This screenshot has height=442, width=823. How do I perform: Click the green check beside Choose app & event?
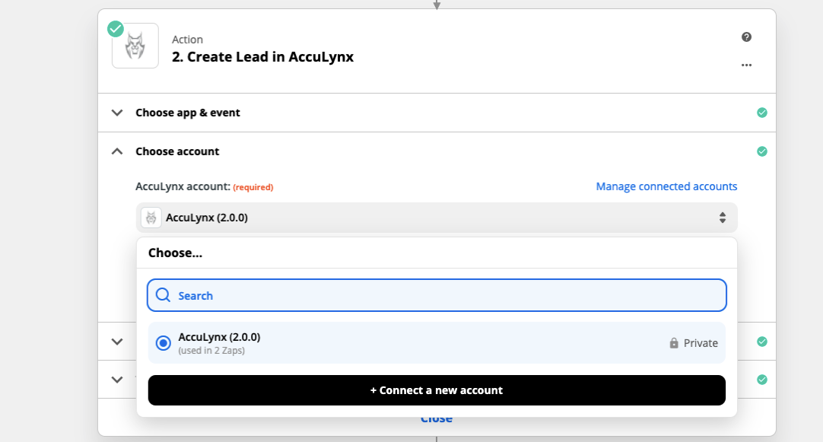point(762,113)
